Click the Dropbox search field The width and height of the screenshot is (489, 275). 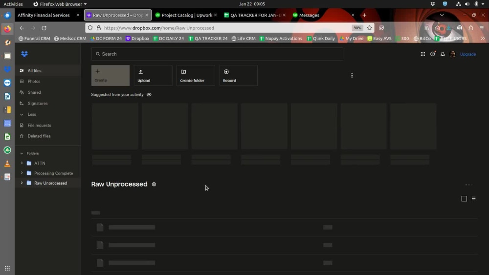click(x=217, y=54)
